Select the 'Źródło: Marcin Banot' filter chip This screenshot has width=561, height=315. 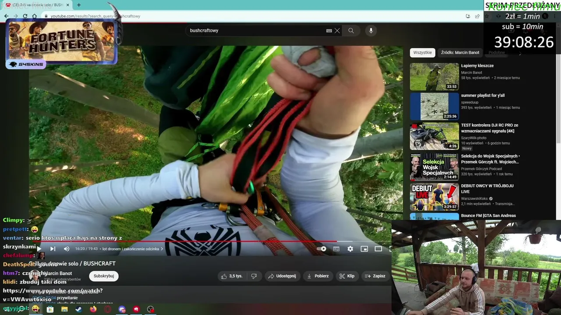pos(460,52)
